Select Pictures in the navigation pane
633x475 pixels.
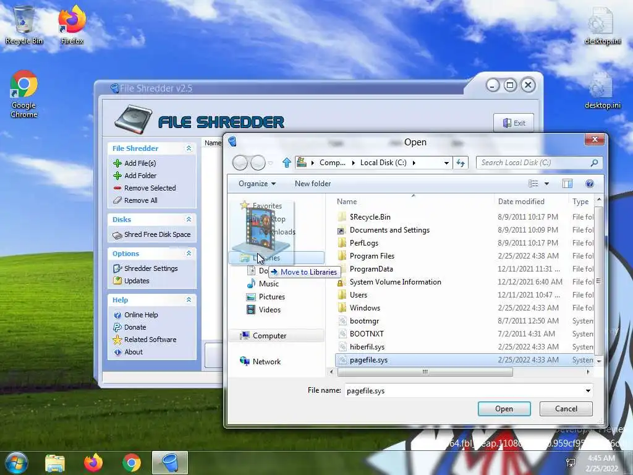coord(266,297)
